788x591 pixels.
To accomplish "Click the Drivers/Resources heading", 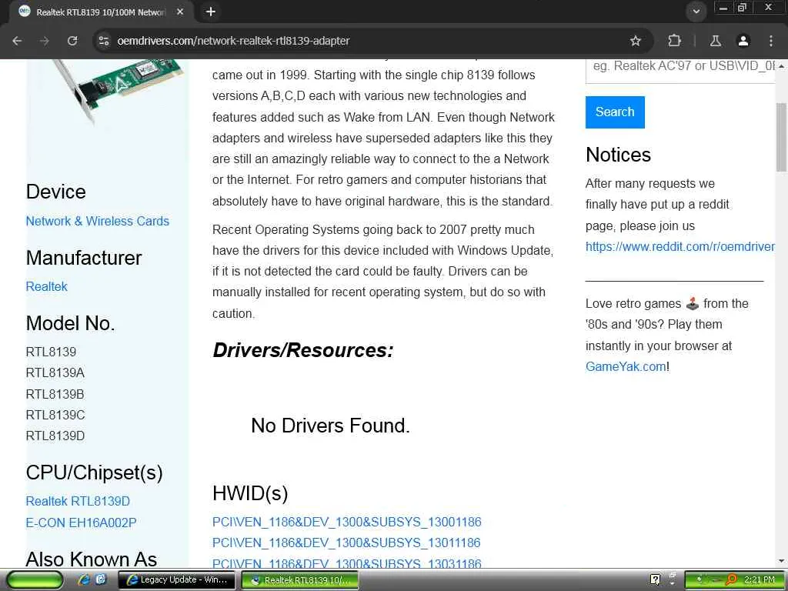I will click(x=303, y=350).
